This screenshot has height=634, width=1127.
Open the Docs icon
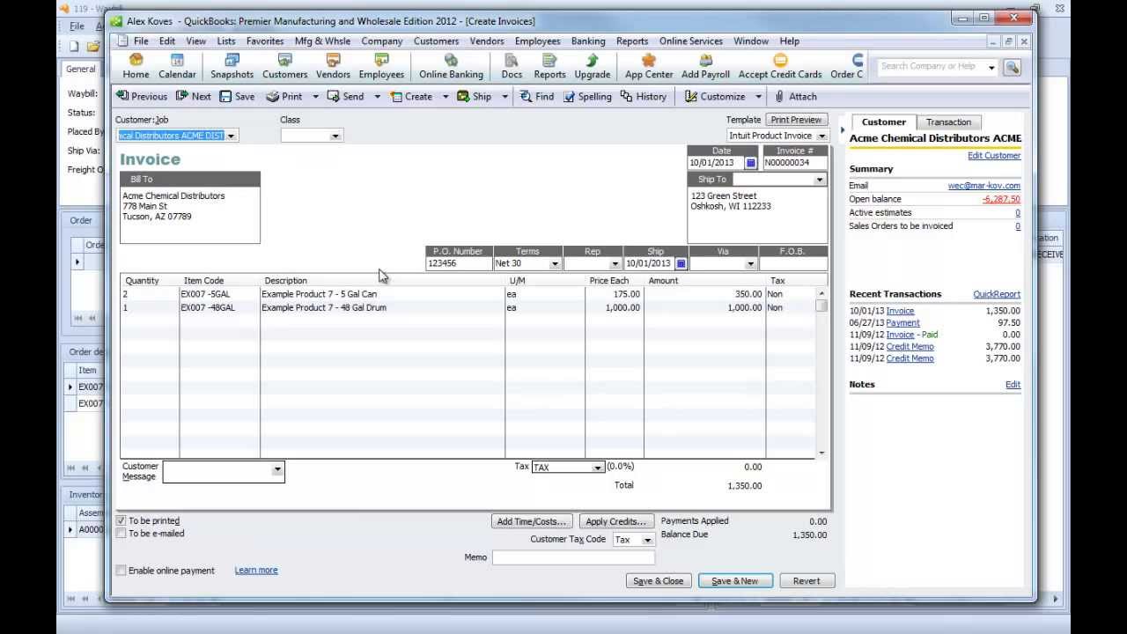[x=512, y=66]
